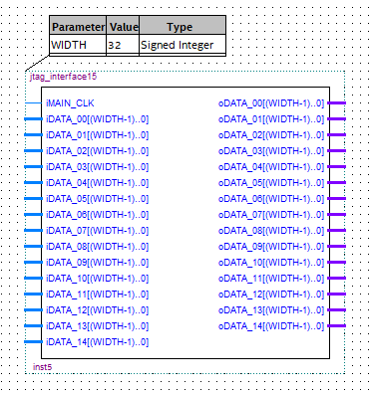The image size is (370, 395).
Task: Click the iDATA_10[(WIDTH-1)..0] port label
Action: click(97, 279)
